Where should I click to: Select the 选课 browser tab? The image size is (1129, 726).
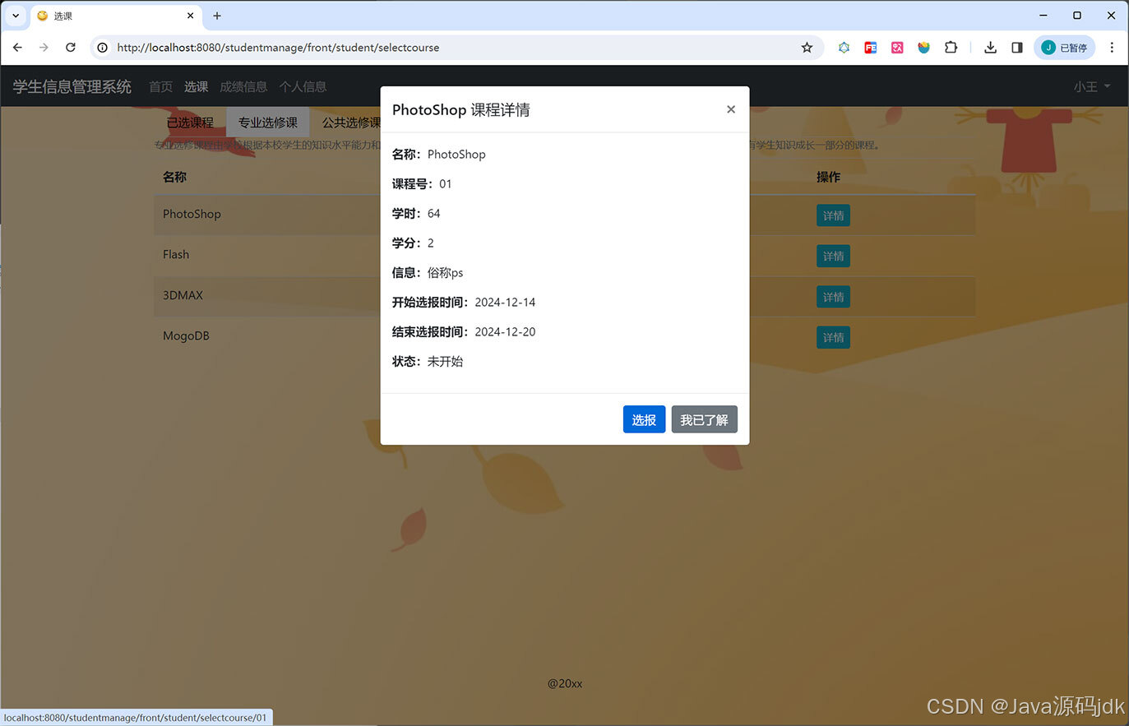(x=115, y=16)
